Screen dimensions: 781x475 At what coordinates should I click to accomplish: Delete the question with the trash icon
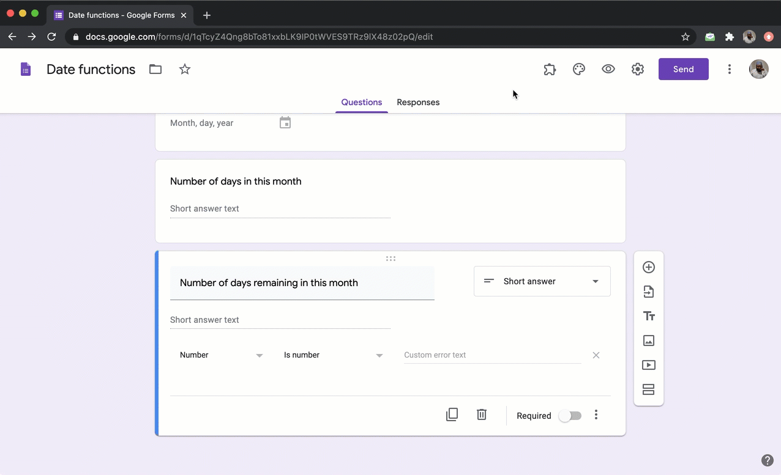(481, 414)
